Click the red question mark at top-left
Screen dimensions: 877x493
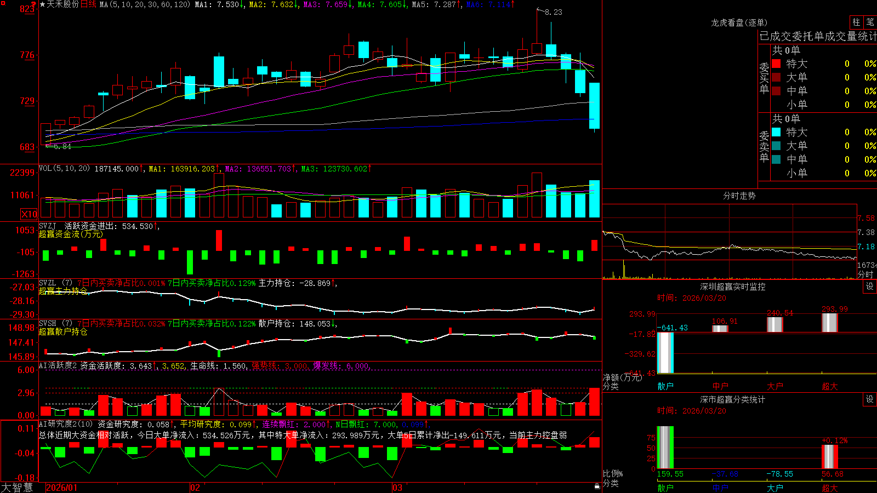(34, 4)
